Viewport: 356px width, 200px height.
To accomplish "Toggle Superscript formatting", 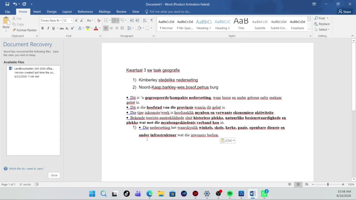I will pyautogui.click(x=72, y=28).
